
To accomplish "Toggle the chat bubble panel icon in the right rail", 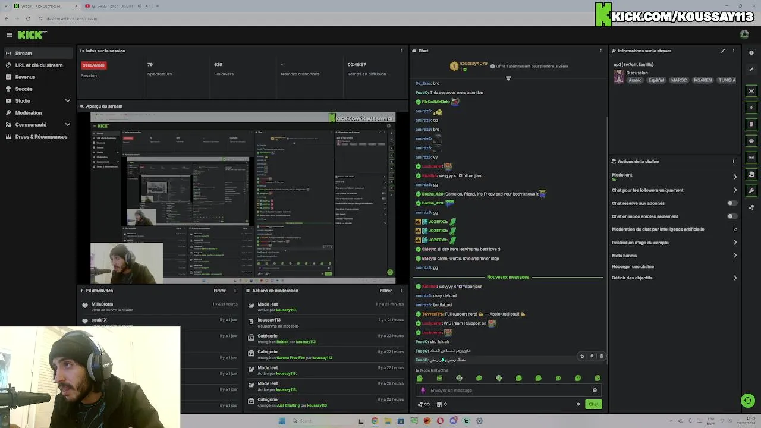I will pyautogui.click(x=751, y=141).
